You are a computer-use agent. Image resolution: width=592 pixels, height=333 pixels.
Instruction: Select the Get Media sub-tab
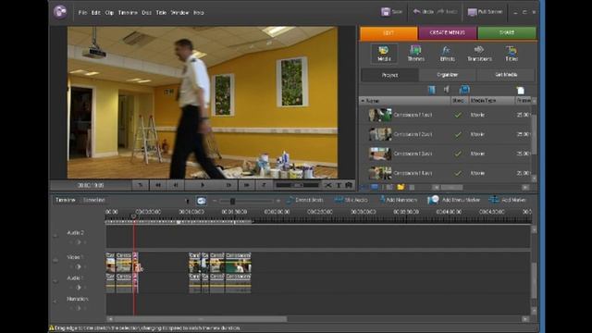pos(506,75)
